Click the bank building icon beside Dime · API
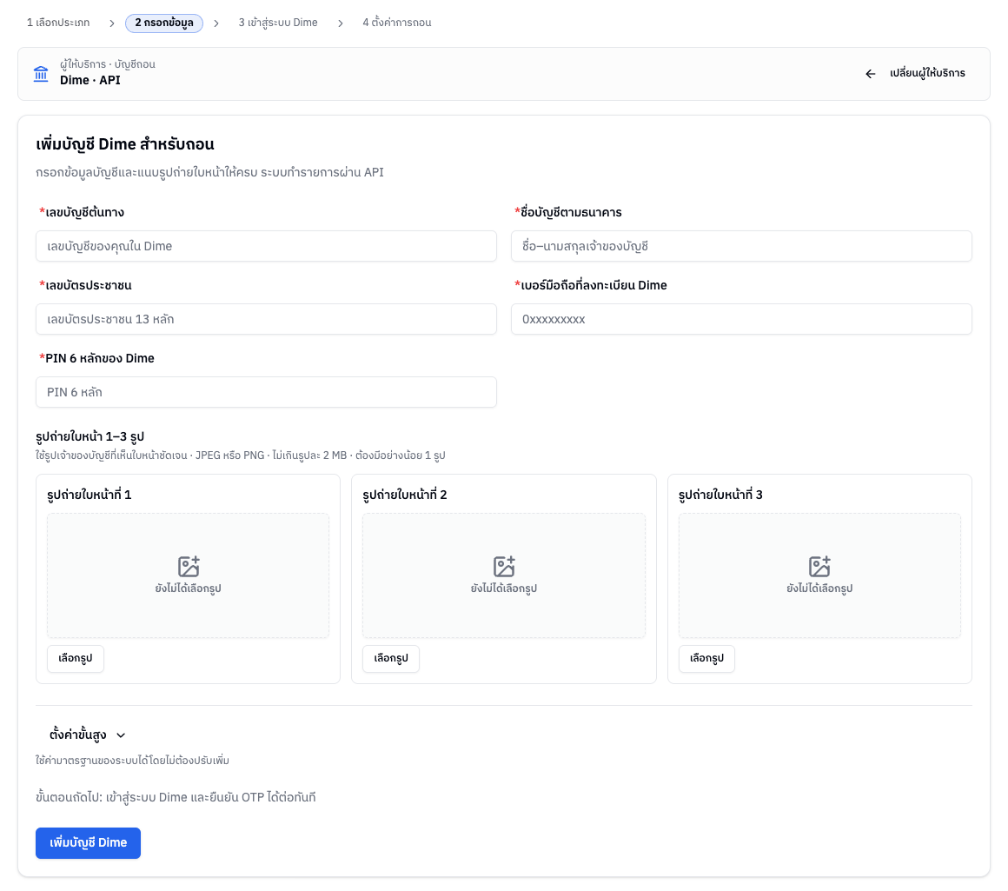1008x891 pixels. [41, 74]
